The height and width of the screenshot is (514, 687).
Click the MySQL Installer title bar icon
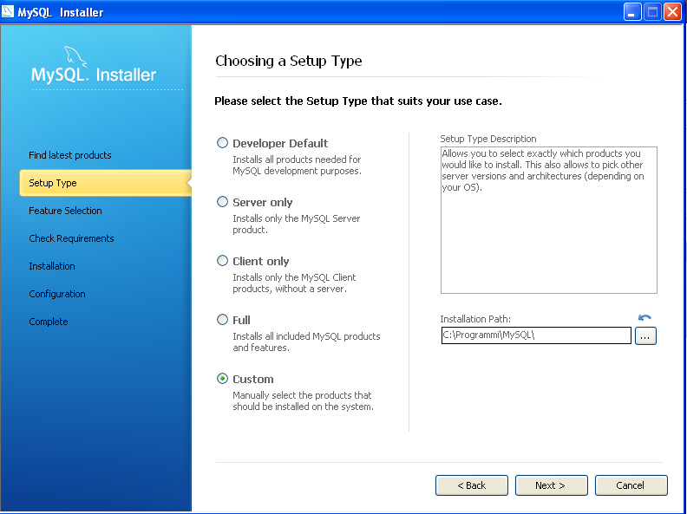pos(8,11)
